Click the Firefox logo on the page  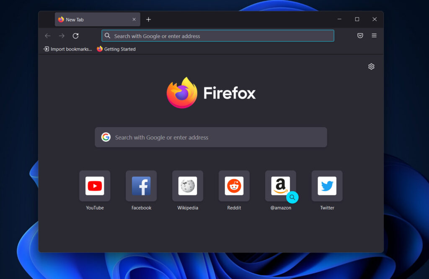click(211, 93)
